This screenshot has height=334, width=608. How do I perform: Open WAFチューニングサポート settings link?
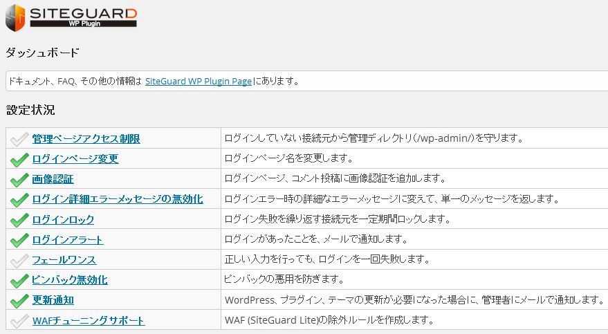click(89, 321)
